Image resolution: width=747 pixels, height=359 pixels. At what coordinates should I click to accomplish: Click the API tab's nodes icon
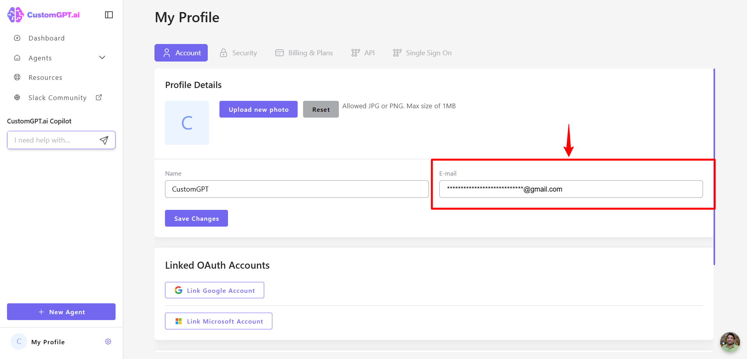coord(355,53)
